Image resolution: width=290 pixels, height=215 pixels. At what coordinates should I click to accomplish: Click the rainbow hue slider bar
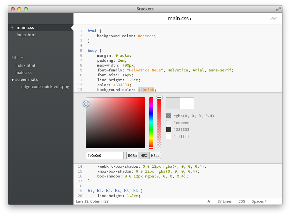coord(151,122)
